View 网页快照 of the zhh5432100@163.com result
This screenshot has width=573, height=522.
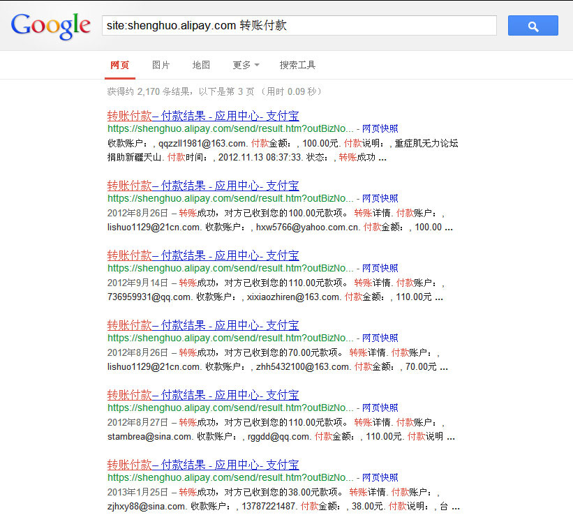point(380,338)
